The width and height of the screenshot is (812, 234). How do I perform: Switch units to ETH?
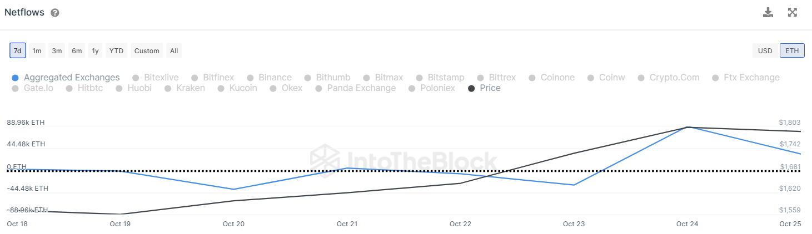(x=792, y=51)
